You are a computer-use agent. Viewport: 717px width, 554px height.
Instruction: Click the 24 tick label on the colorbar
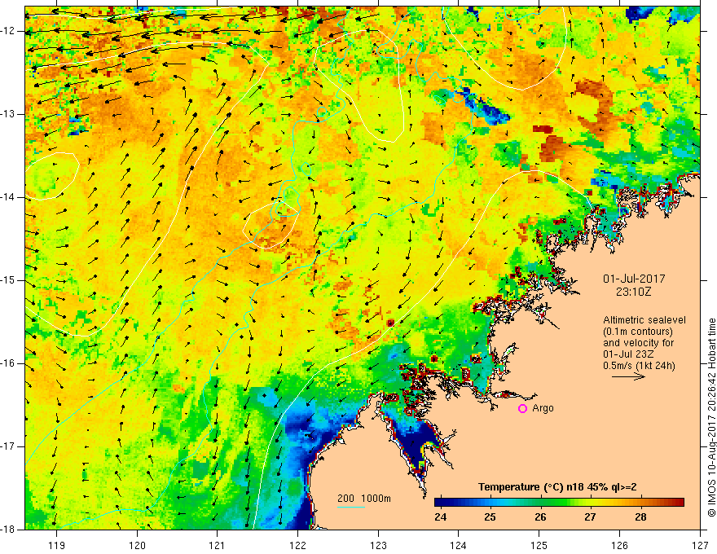click(x=442, y=517)
